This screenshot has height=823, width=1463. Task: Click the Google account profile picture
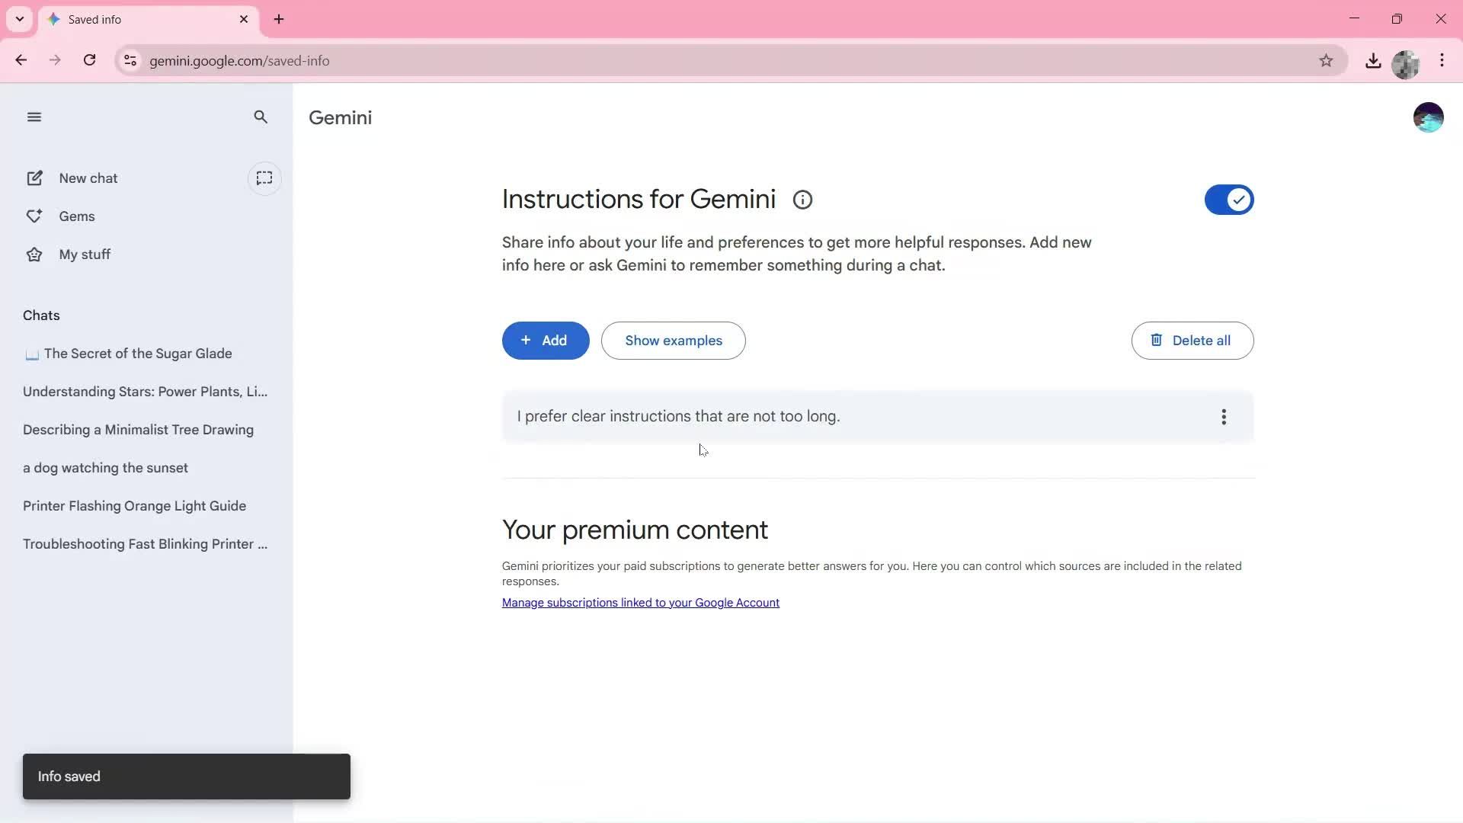[1428, 117]
